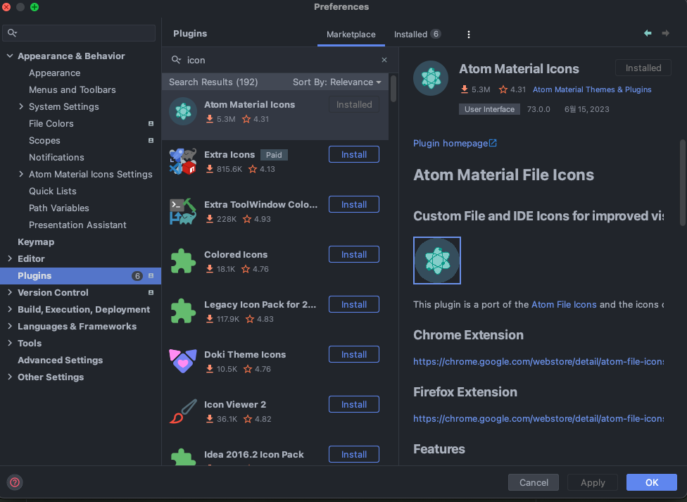Focus the settings search field
The height and width of the screenshot is (502, 687).
(79, 33)
